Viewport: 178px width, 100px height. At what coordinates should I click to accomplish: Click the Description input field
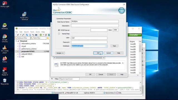95,26
